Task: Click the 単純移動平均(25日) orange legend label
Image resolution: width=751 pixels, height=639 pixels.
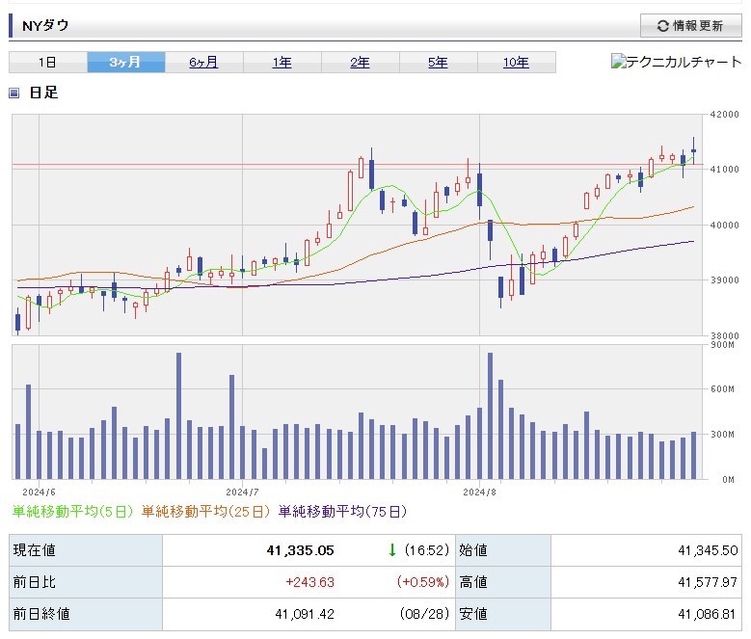Action: [206, 512]
